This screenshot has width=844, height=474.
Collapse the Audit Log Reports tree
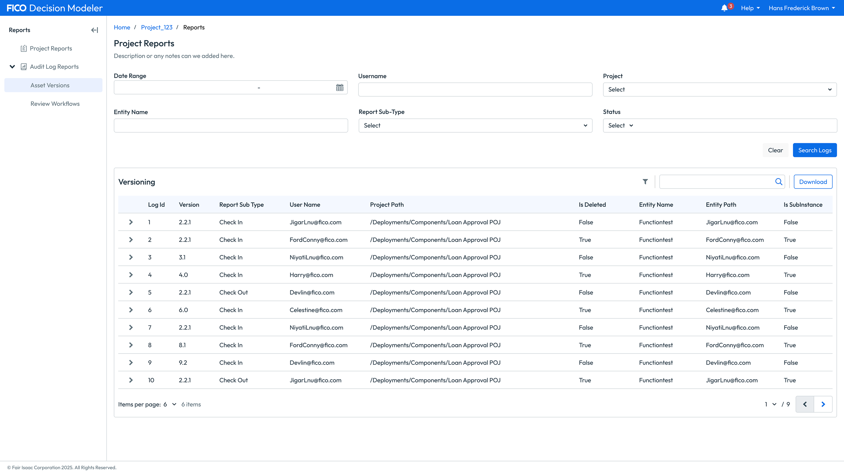pos(12,67)
